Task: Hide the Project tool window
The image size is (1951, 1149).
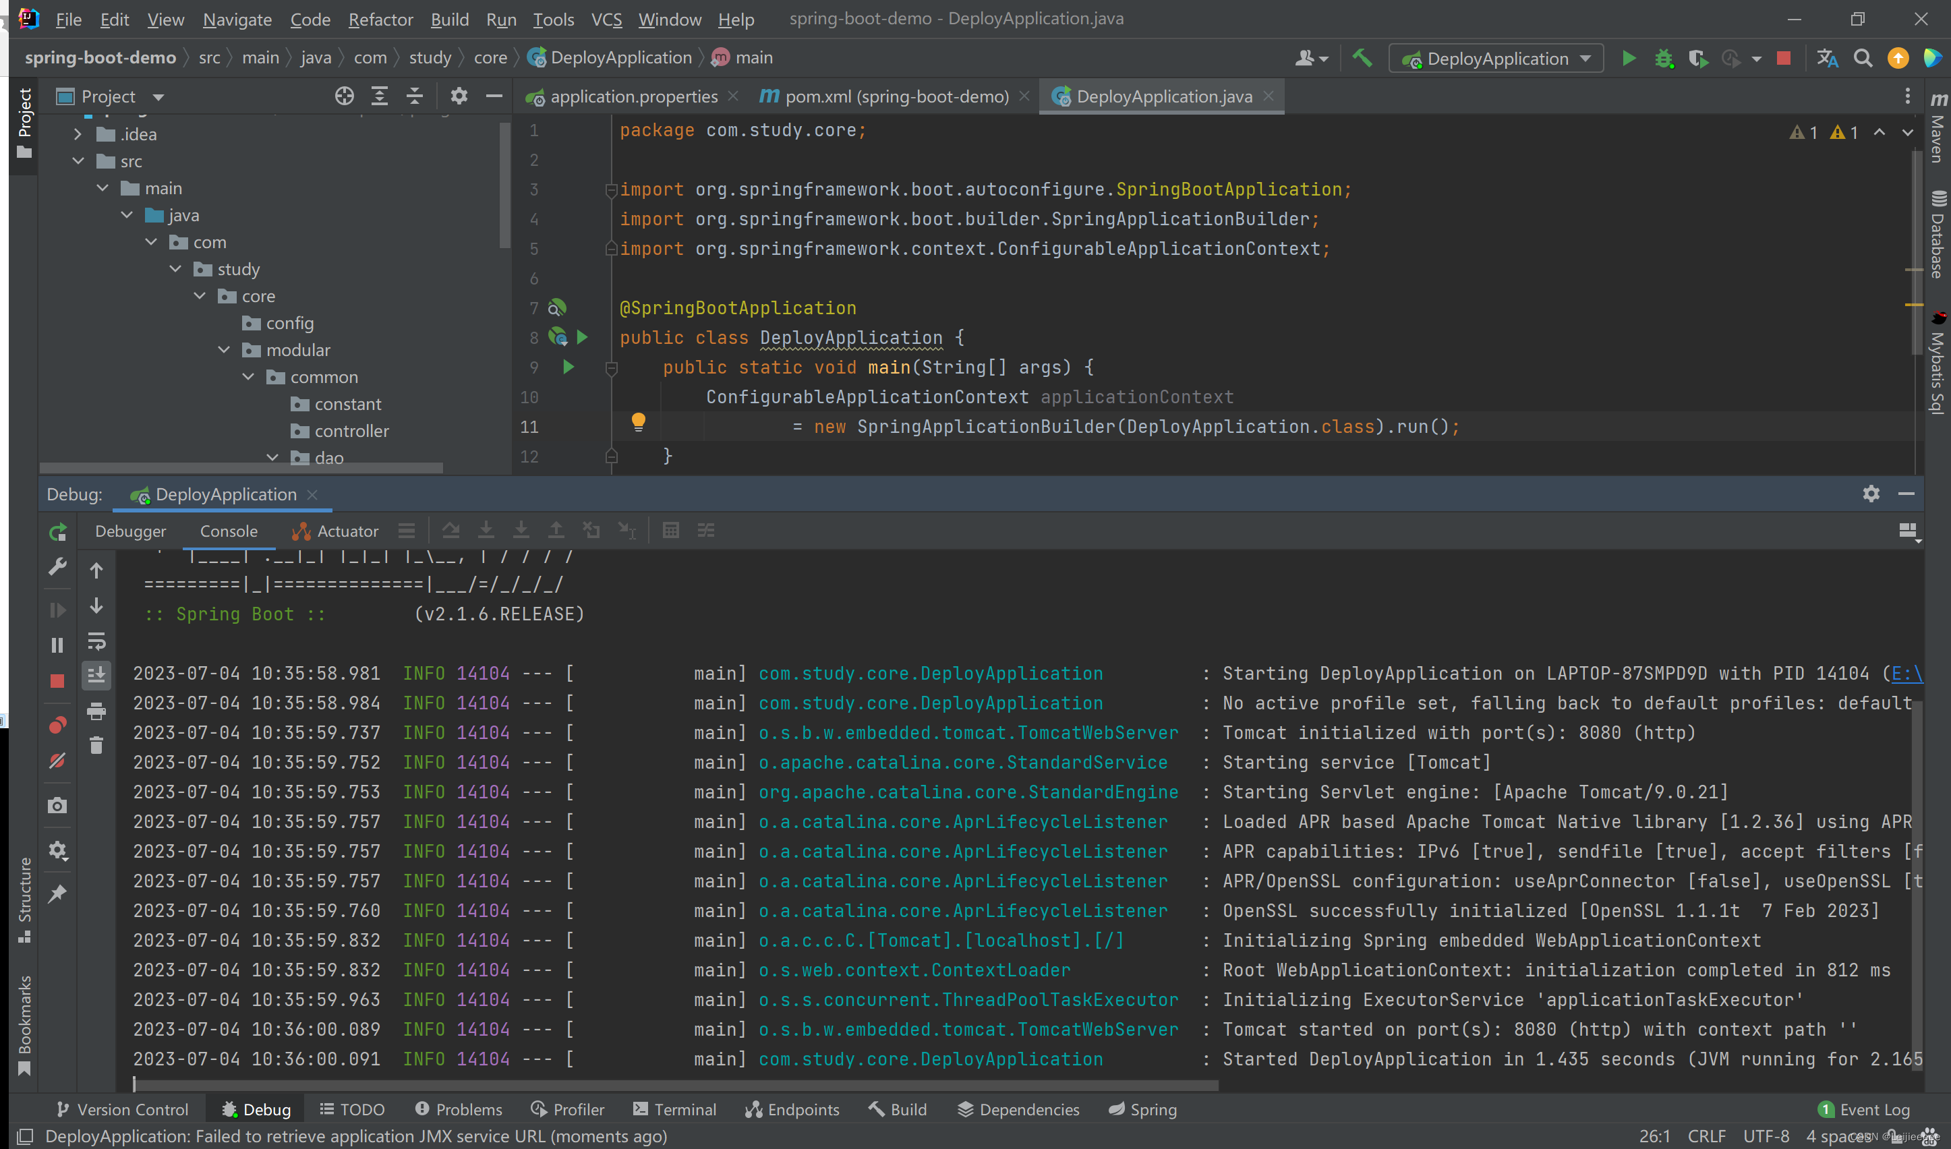Action: pyautogui.click(x=494, y=96)
